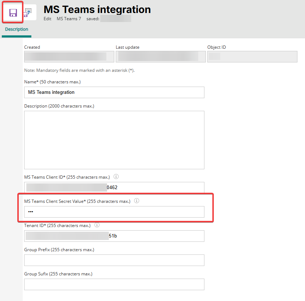The image size is (305, 301).
Task: Click the 'MS Teams integration' page heading
Action: pos(97,9)
